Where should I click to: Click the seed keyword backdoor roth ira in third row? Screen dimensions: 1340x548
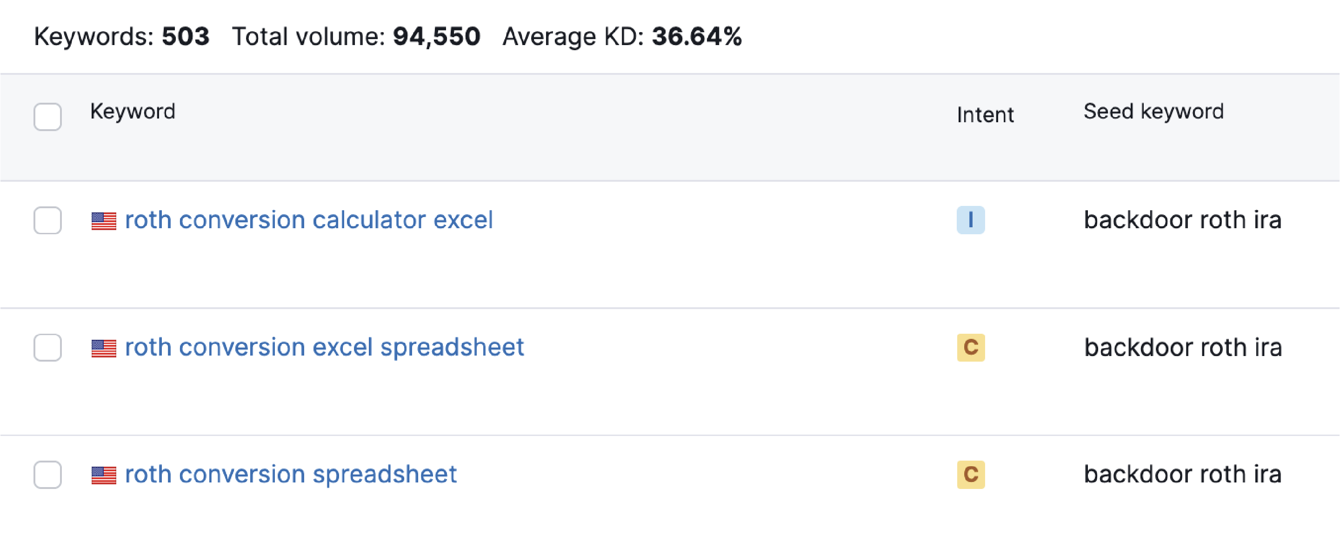pos(1182,474)
